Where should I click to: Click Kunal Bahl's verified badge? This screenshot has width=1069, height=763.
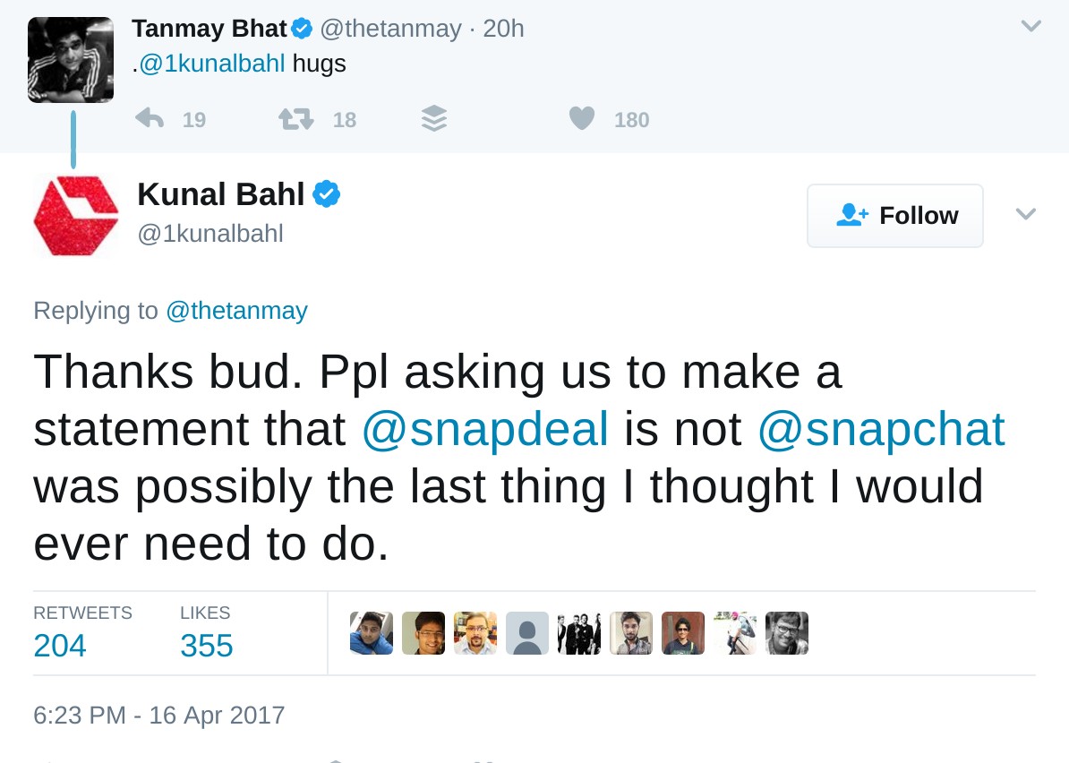pos(326,193)
